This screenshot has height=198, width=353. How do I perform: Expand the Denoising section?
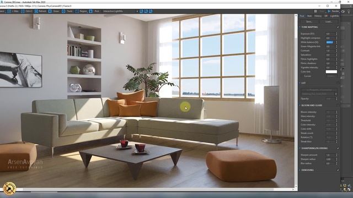pos(300,170)
